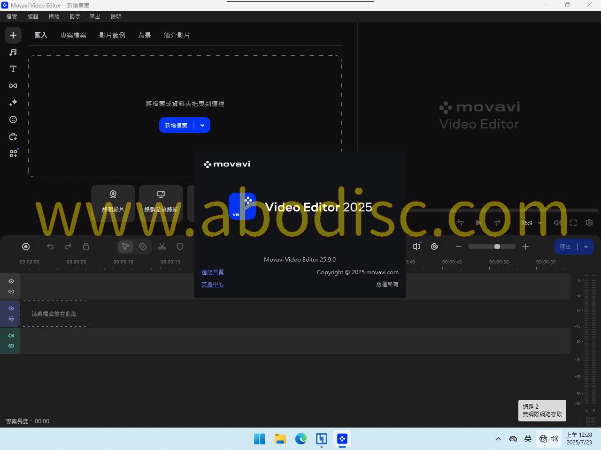Toggle visibility eye on main video track
Viewport: 601px width, 450px height.
(11, 308)
